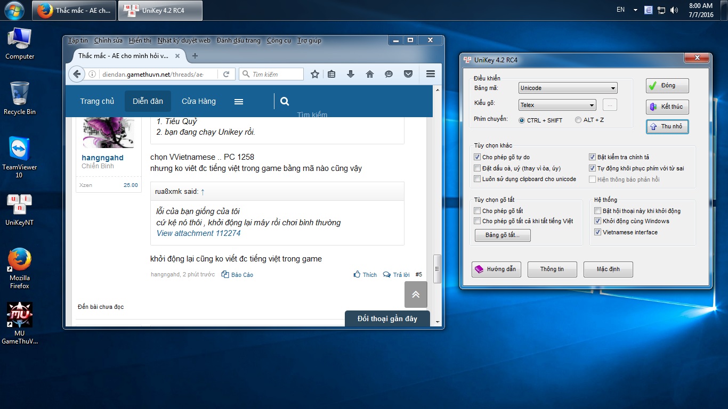This screenshot has width=728, height=409.
Task: Click the Windows Start orb
Action: click(14, 10)
